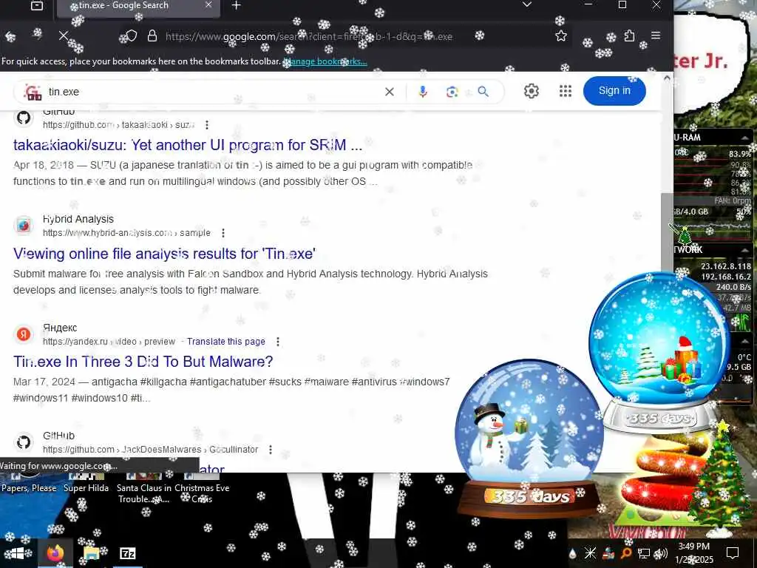Open Tin.exe In Three 3 Yandex result

click(x=143, y=362)
